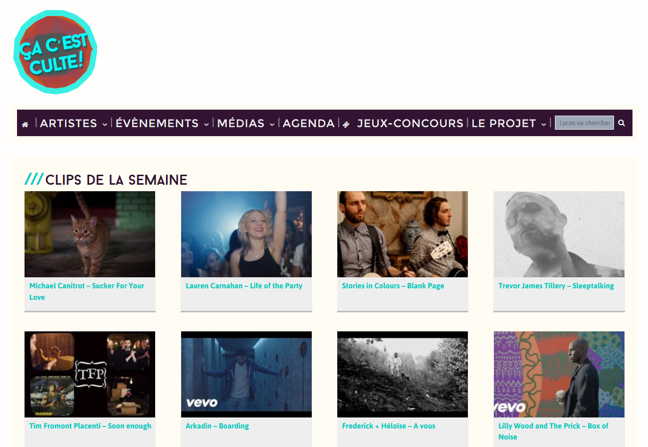Open Lauren Carnahan – Life of the Party link
Image resolution: width=648 pixels, height=447 pixels.
pyautogui.click(x=244, y=286)
